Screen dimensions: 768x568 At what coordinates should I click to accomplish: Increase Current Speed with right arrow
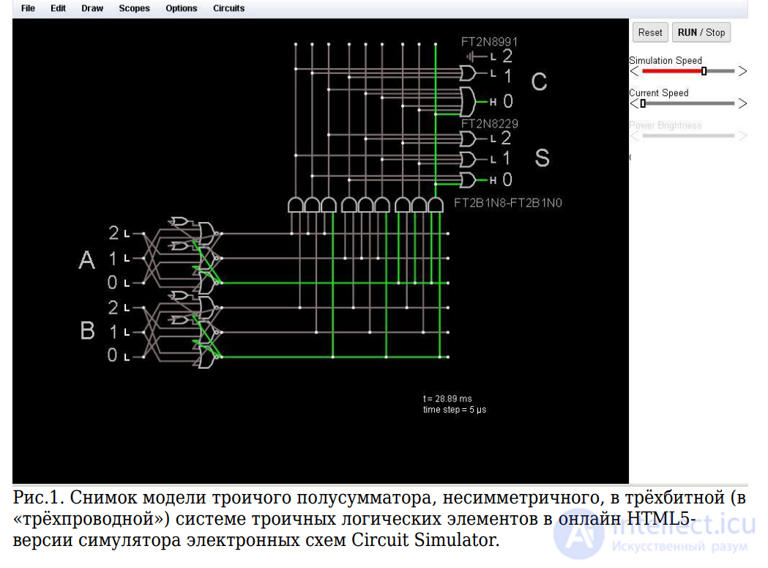[742, 103]
